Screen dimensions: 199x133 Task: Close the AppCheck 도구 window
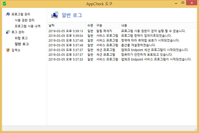coord(192,3)
